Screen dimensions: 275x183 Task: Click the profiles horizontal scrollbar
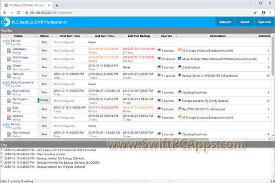106,140
